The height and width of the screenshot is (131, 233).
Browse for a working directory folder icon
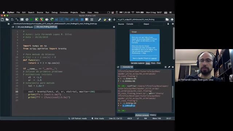167,19
